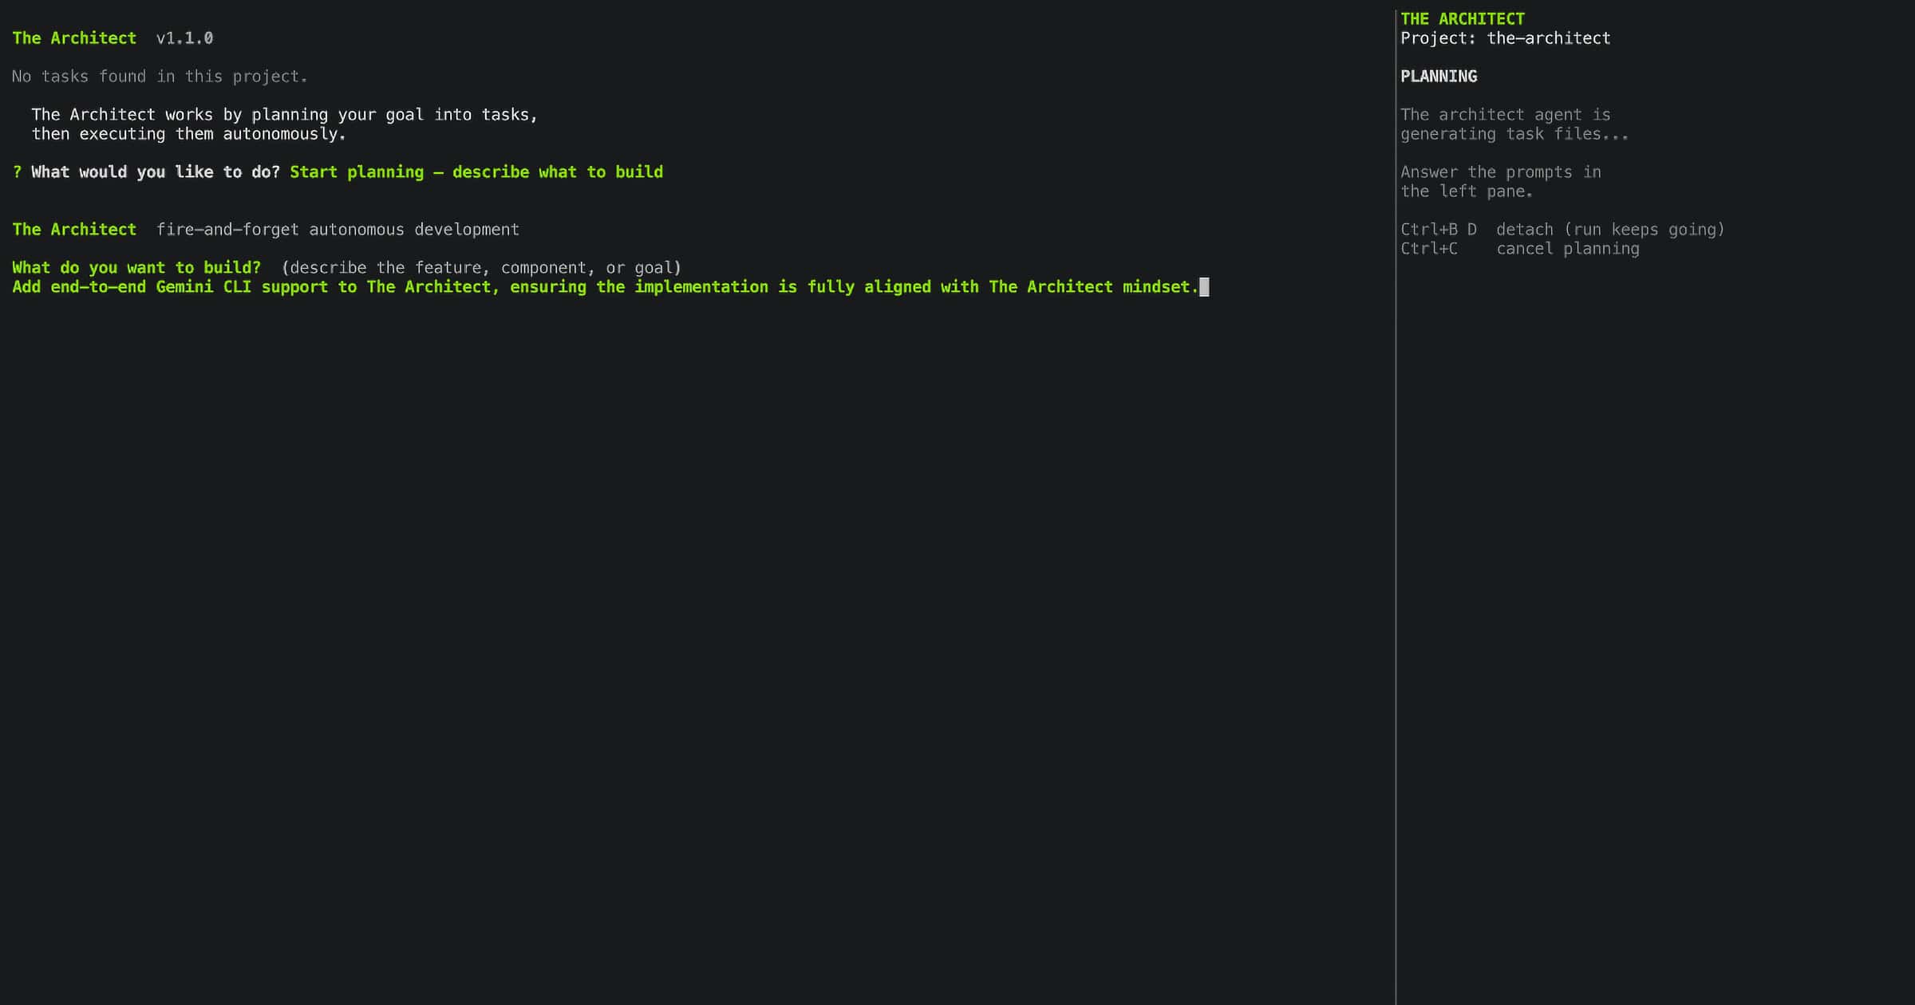The image size is (1915, 1005).
Task: Click "fire-and-forget autonomous development" tagline
Action: point(338,230)
